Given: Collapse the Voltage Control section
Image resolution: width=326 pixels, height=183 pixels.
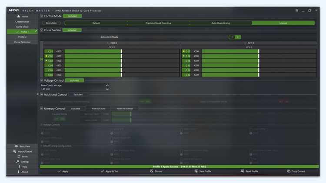Looking at the screenshot, I should pos(42,80).
